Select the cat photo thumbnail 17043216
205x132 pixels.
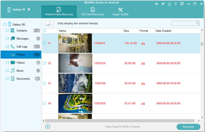click(x=75, y=63)
